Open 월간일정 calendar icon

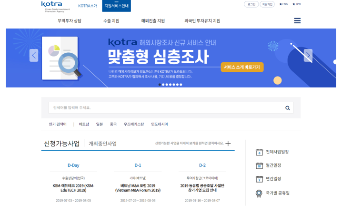(259, 166)
